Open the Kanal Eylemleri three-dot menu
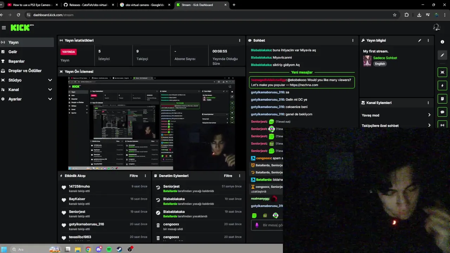Viewport: 450px width, 253px height. click(428, 103)
